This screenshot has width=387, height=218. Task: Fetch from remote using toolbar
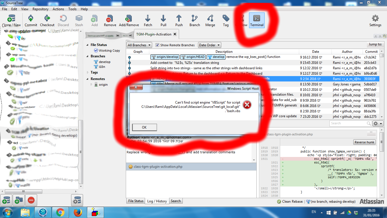pyautogui.click(x=148, y=21)
